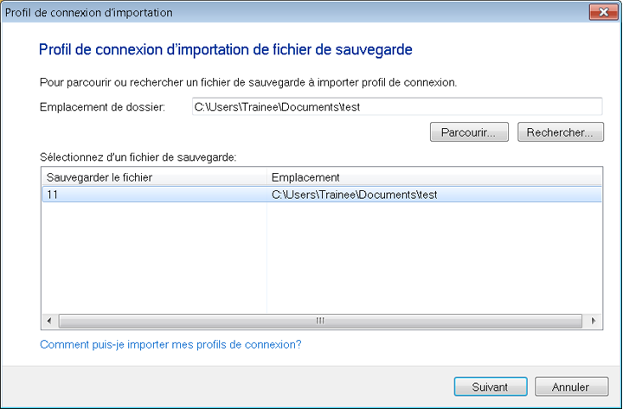Sort by Sauvegarder le fichier column header
The height and width of the screenshot is (409, 623).
click(x=154, y=177)
